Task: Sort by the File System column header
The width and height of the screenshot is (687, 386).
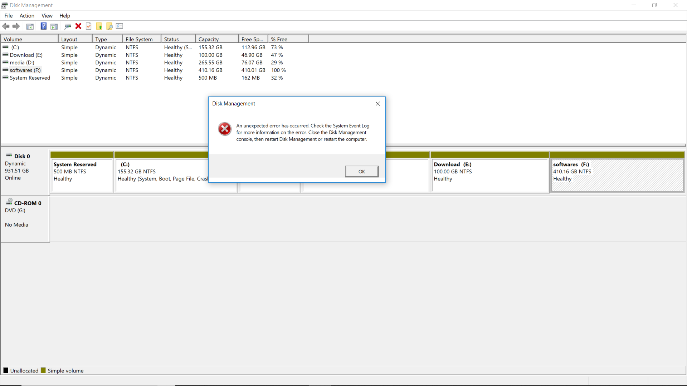Action: 142,39
